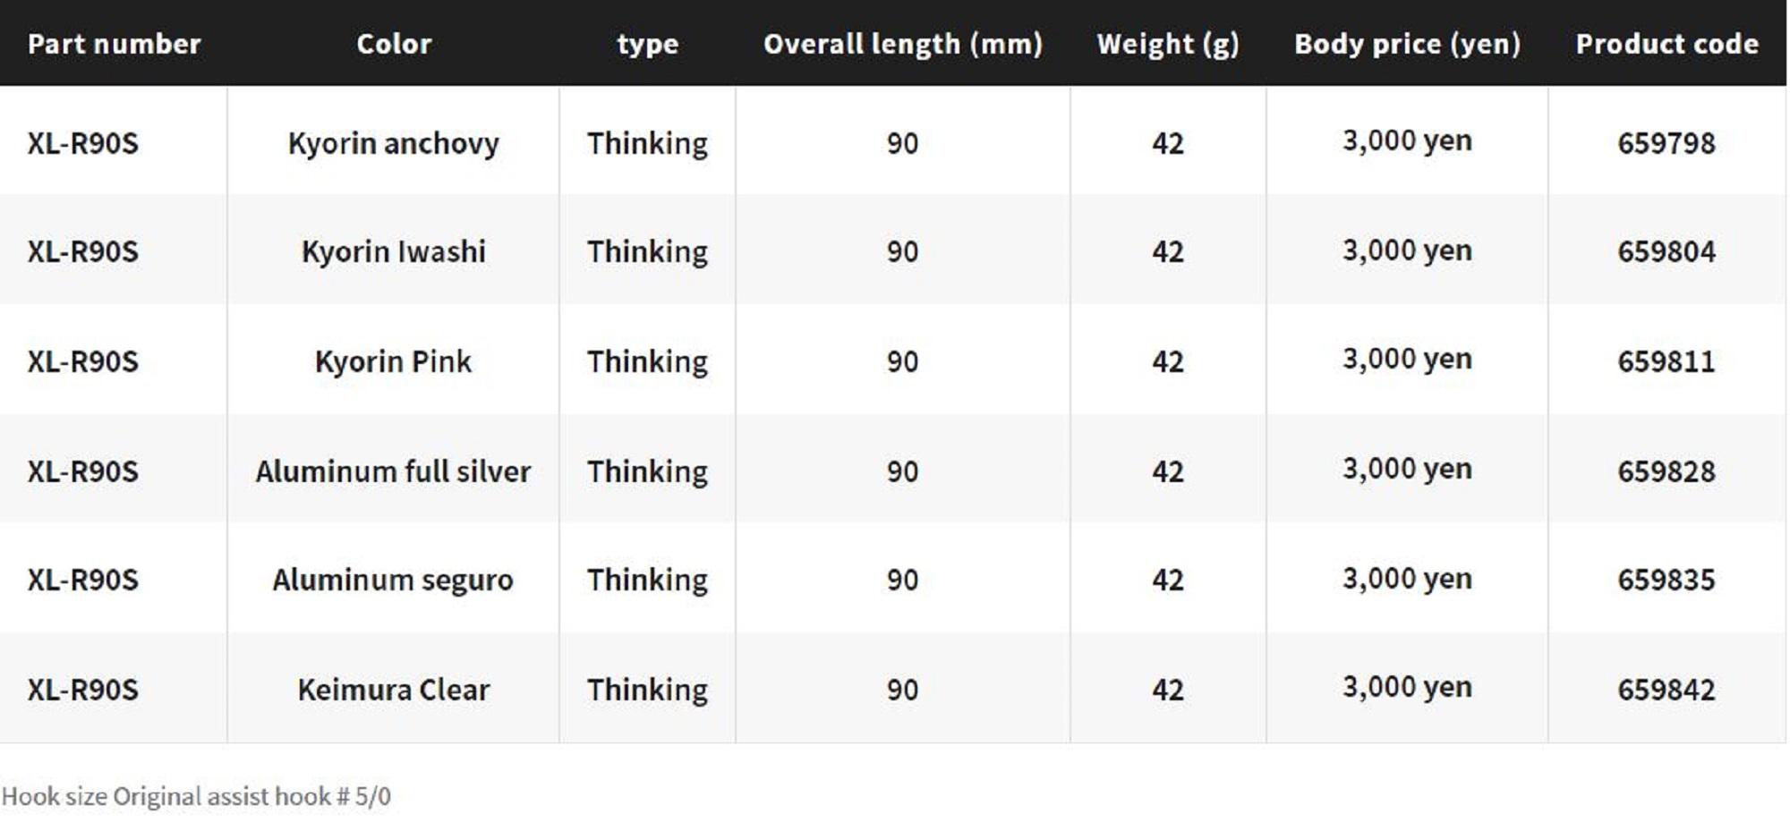Viewport: 1790px width, 831px height.
Task: Click the Color column header
Action: click(x=394, y=44)
